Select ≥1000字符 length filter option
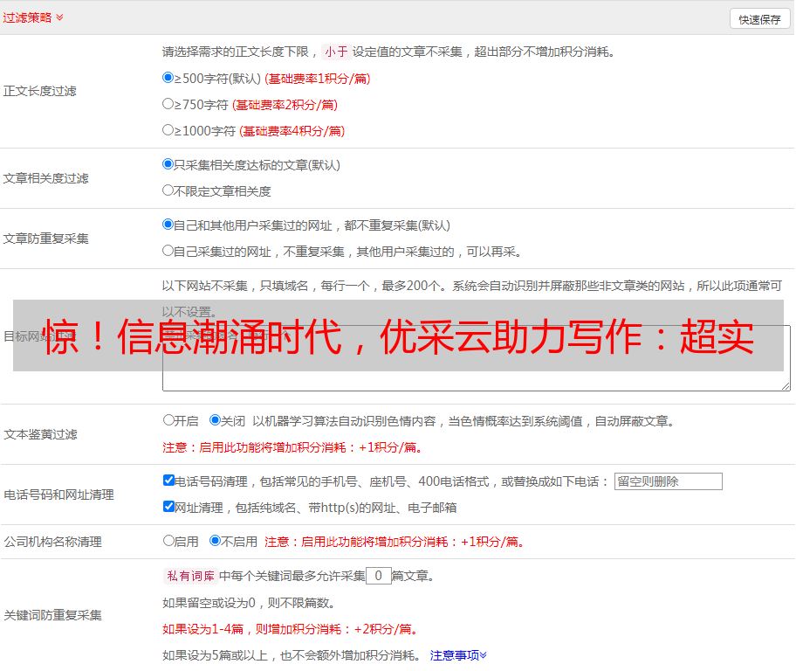The width and height of the screenshot is (796, 671). (168, 130)
